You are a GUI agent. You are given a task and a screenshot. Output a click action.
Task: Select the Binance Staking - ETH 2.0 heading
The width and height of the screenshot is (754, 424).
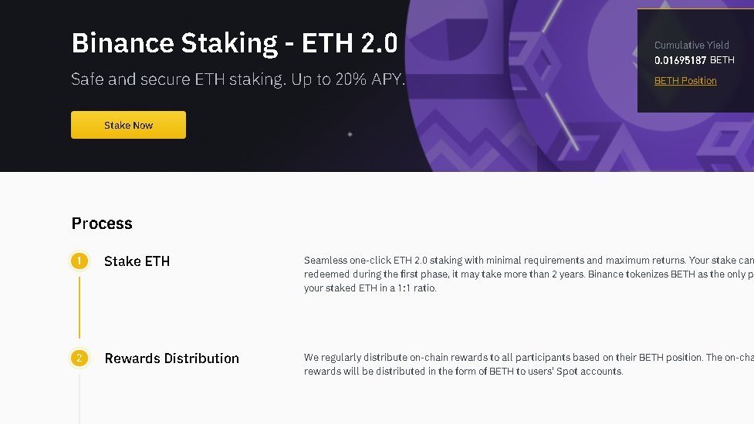[x=234, y=43]
